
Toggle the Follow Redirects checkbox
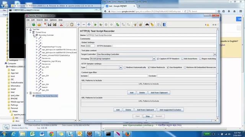coord(149,67)
